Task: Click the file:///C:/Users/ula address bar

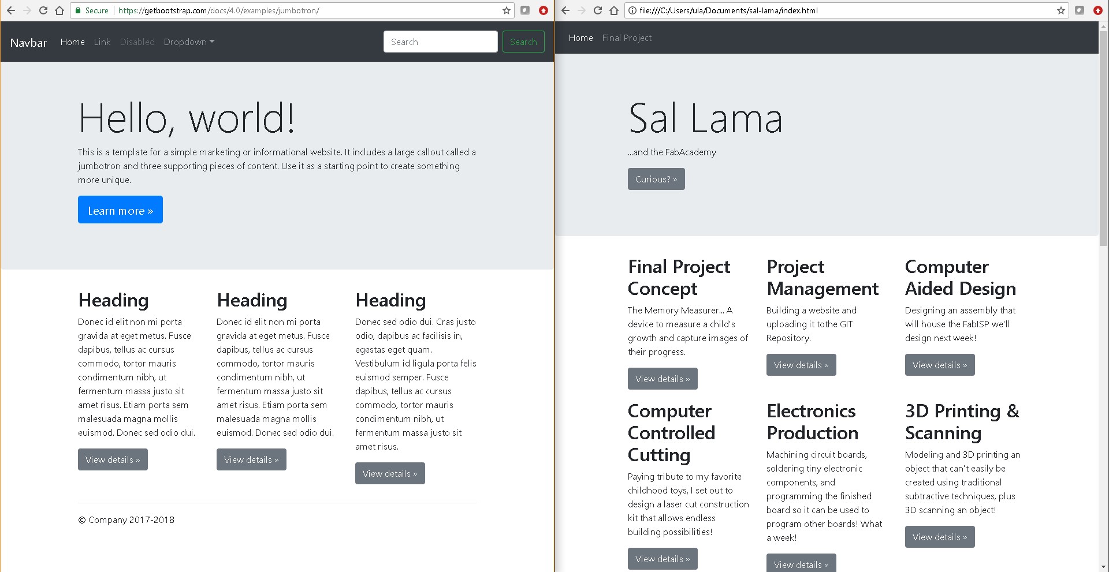Action: (x=728, y=10)
